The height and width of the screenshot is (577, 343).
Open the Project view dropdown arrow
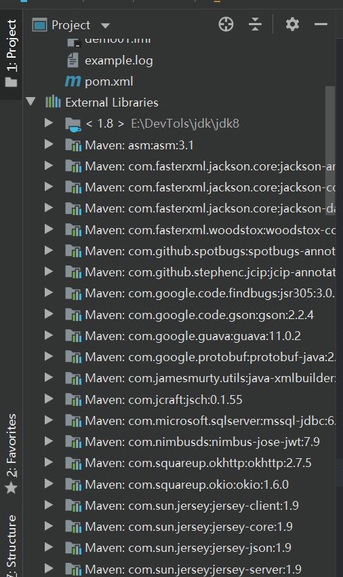(x=106, y=25)
